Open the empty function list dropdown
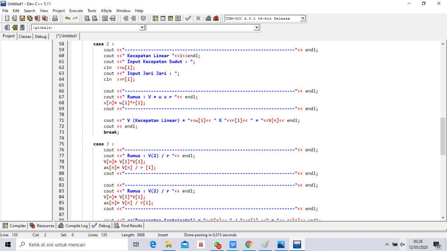 coord(256,28)
